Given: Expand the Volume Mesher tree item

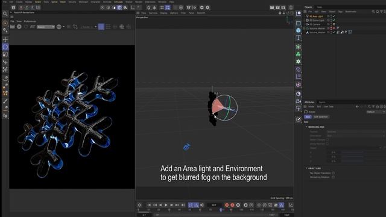Looking at the screenshot, I should [x=305, y=28].
